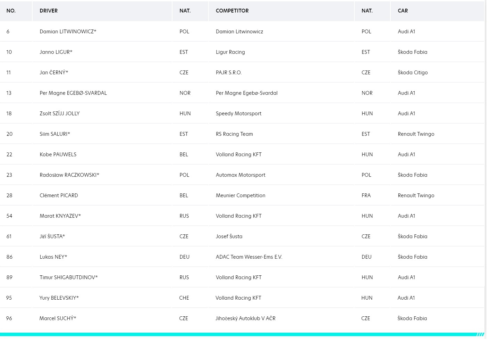Click Škoda Citigo car cell
This screenshot has width=490, height=341.
(413, 73)
